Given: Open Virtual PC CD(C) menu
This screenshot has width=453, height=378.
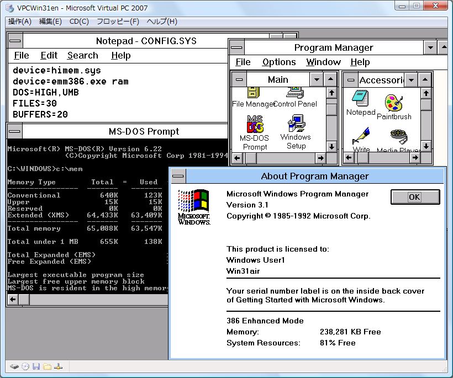Looking at the screenshot, I should click(79, 22).
